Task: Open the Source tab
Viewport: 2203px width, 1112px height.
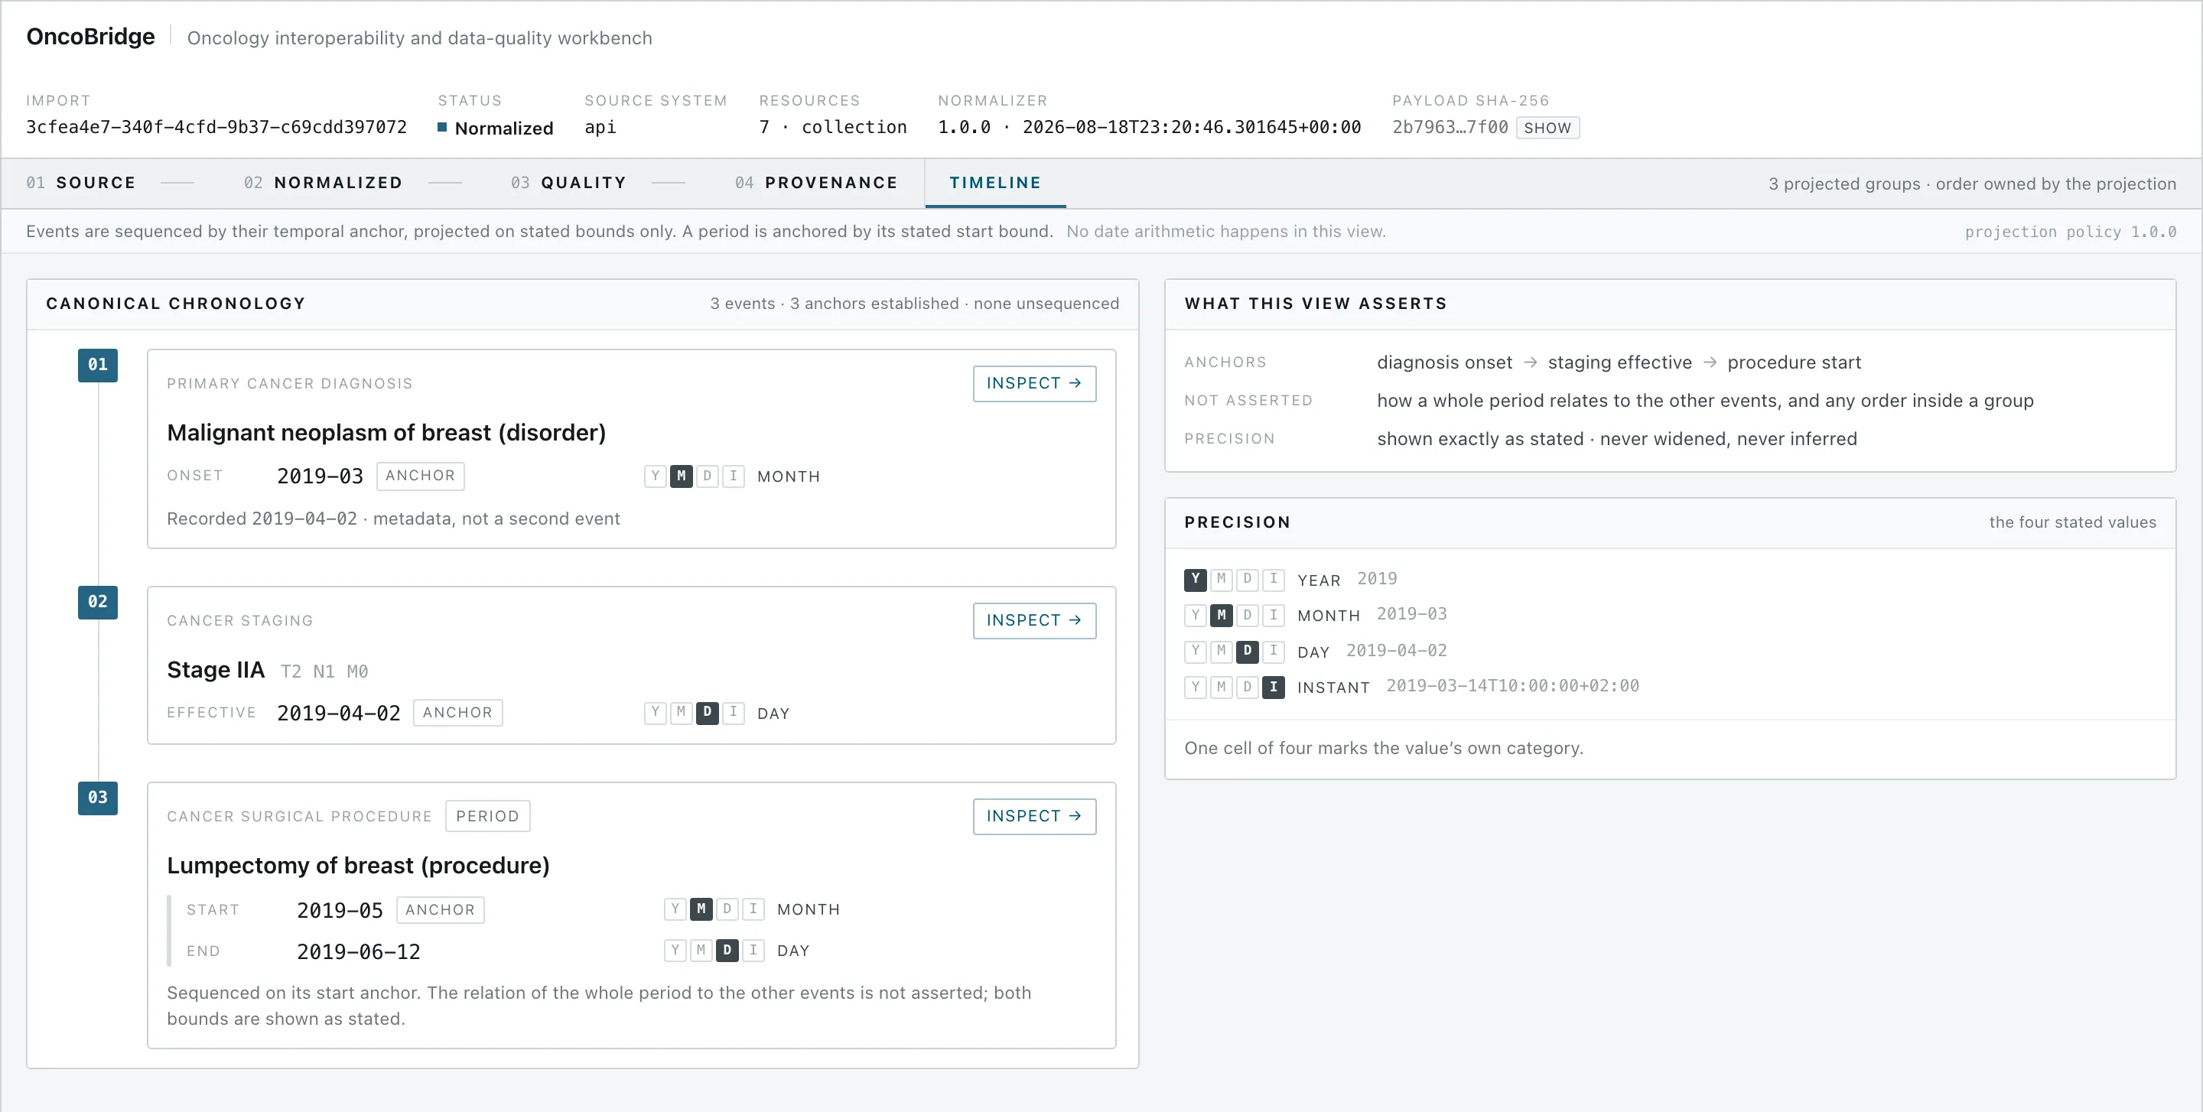Action: pos(81,183)
